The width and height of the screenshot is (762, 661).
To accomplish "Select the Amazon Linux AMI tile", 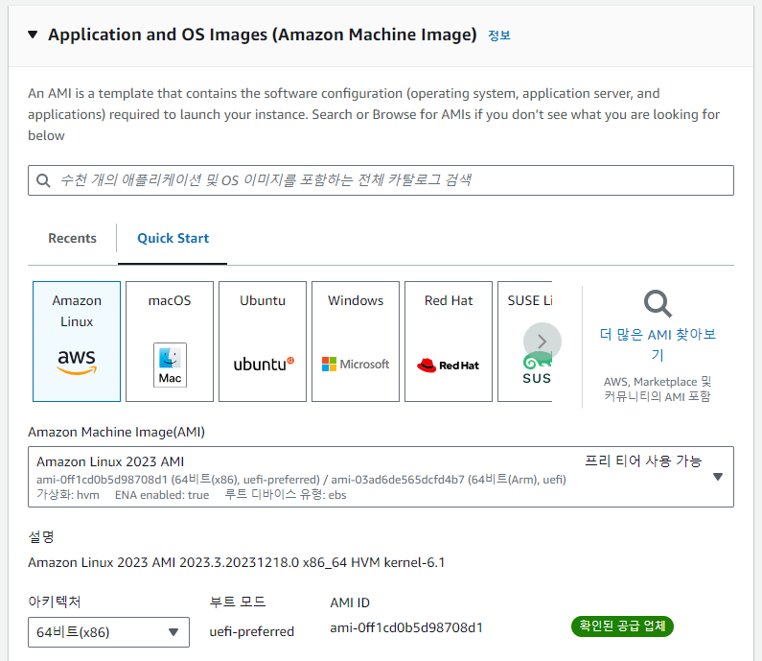I will click(77, 342).
